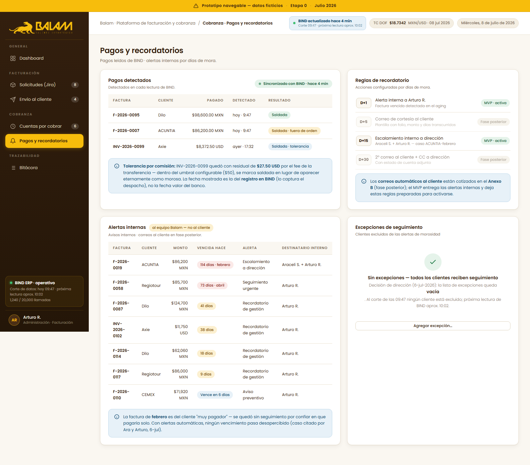The image size is (530, 465).
Task: Click Fase posterior tag on D+5 rule
Action: [x=494, y=122]
